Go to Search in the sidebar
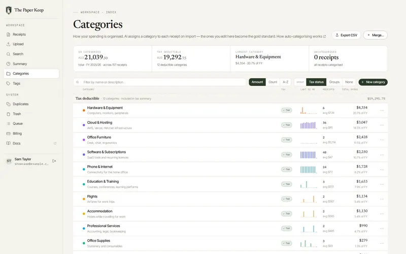This screenshot has width=406, height=254. (x=31, y=54)
